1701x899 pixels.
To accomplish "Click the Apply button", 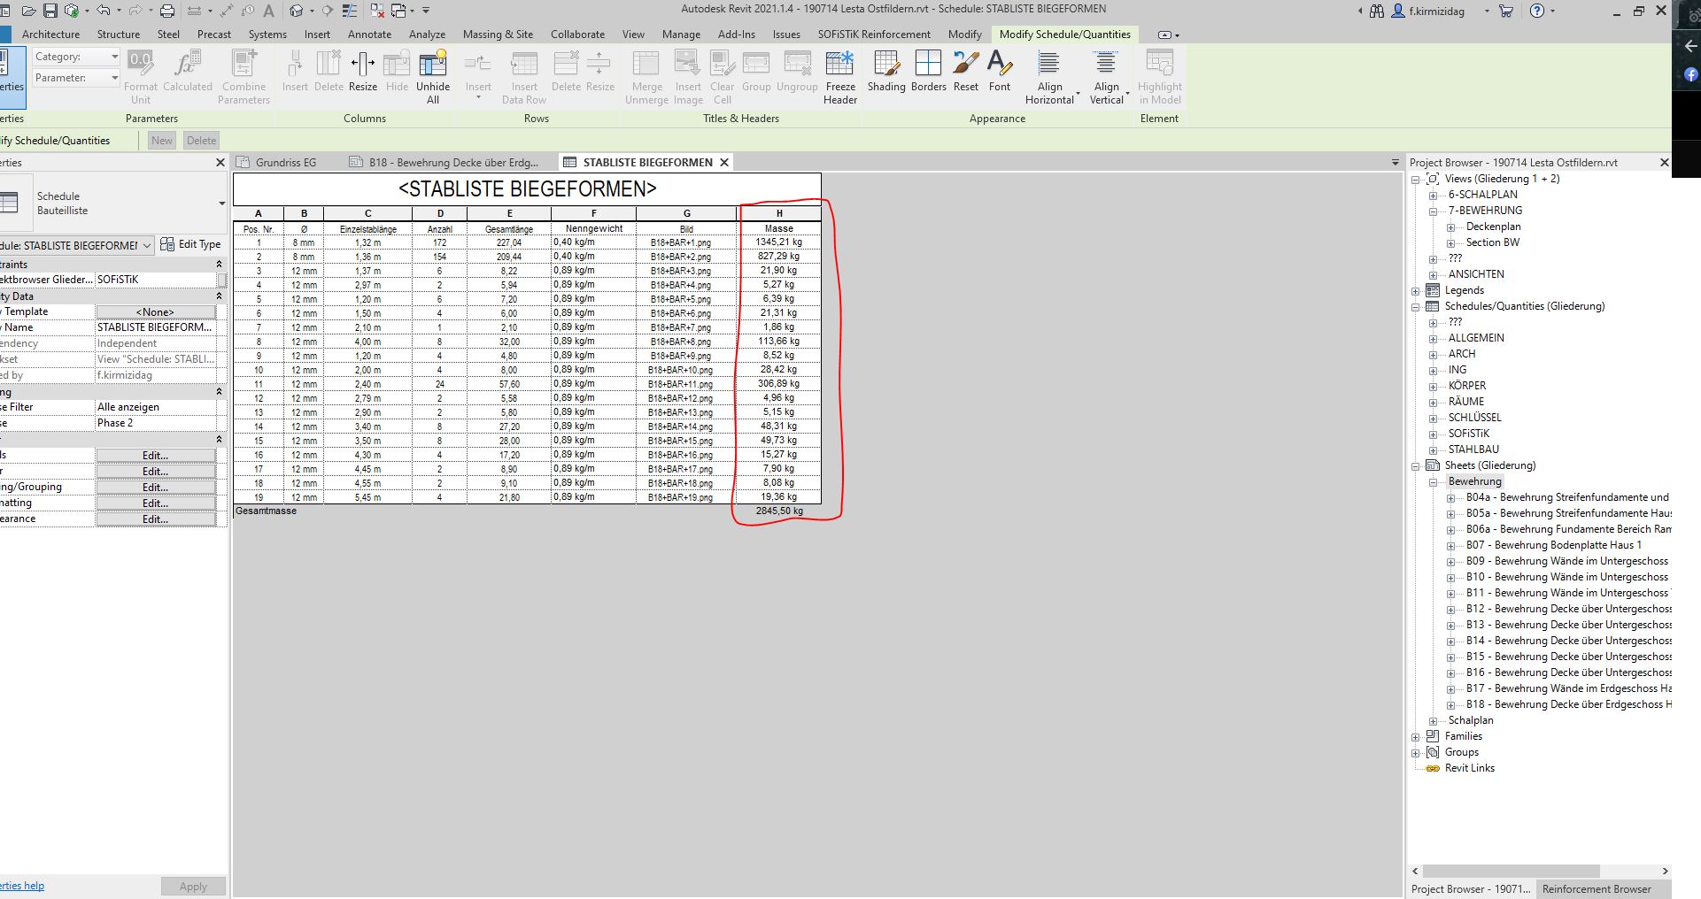I will [193, 886].
